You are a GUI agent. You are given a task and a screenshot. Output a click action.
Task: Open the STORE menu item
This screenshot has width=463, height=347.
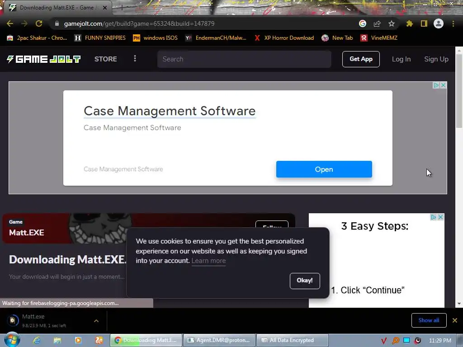[106, 59]
